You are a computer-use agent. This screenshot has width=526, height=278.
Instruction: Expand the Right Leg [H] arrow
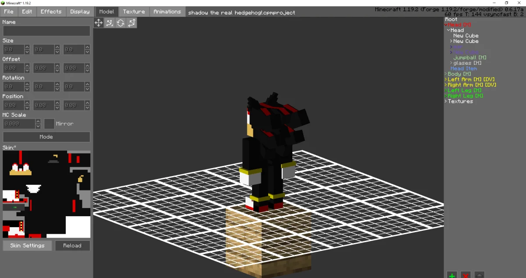[x=446, y=96]
